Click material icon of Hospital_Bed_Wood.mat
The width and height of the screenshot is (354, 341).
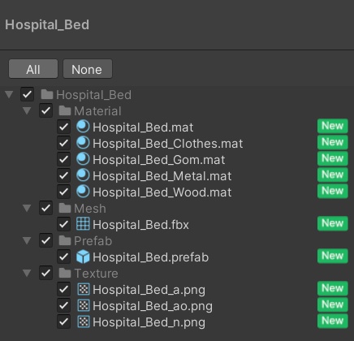83,192
